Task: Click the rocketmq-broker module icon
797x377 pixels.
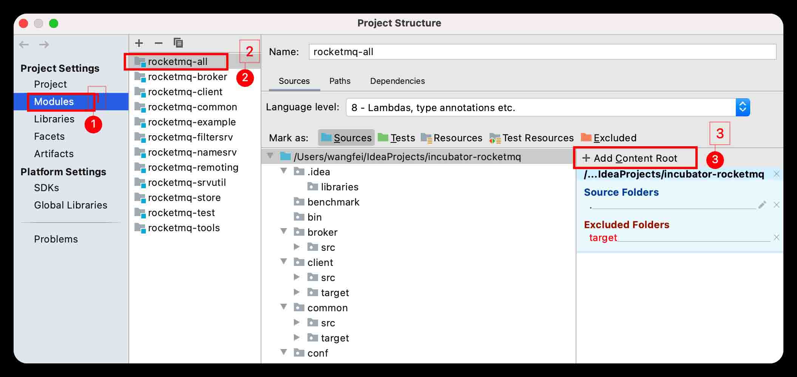Action: [x=140, y=77]
